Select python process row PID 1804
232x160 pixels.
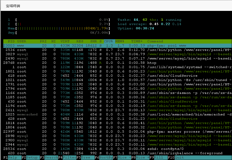pyautogui.click(x=118, y=127)
